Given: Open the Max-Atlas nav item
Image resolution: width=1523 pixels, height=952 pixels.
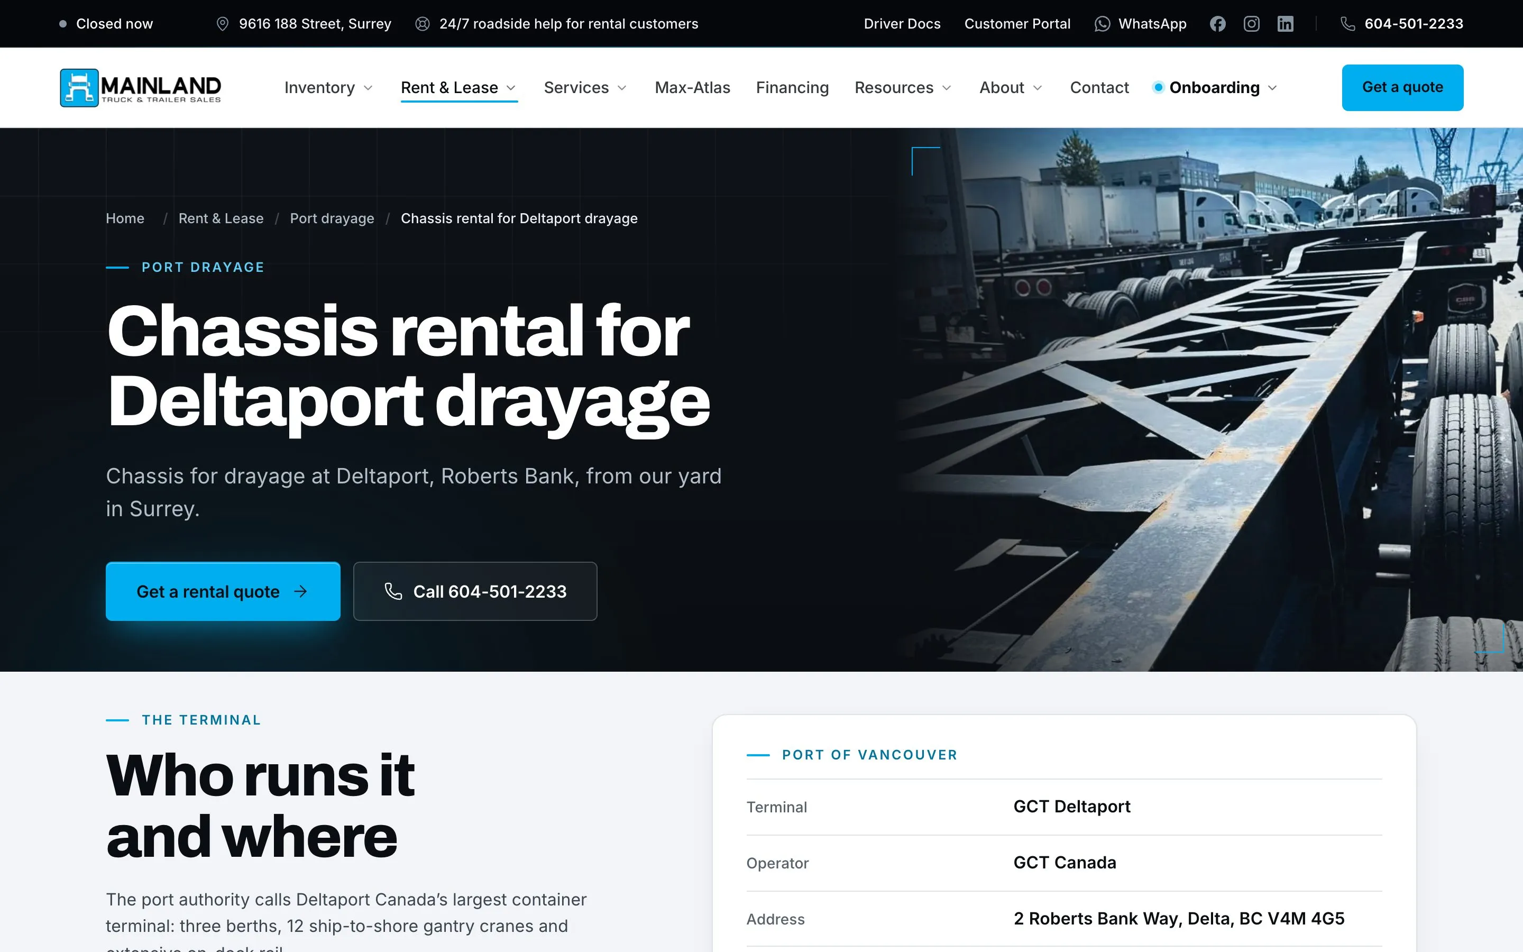Looking at the screenshot, I should click(692, 87).
